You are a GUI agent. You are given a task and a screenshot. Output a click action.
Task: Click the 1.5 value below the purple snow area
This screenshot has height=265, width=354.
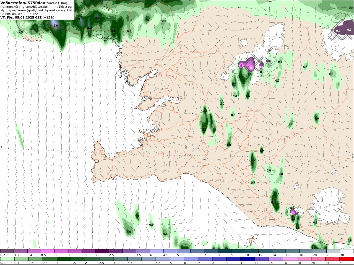click(x=241, y=77)
